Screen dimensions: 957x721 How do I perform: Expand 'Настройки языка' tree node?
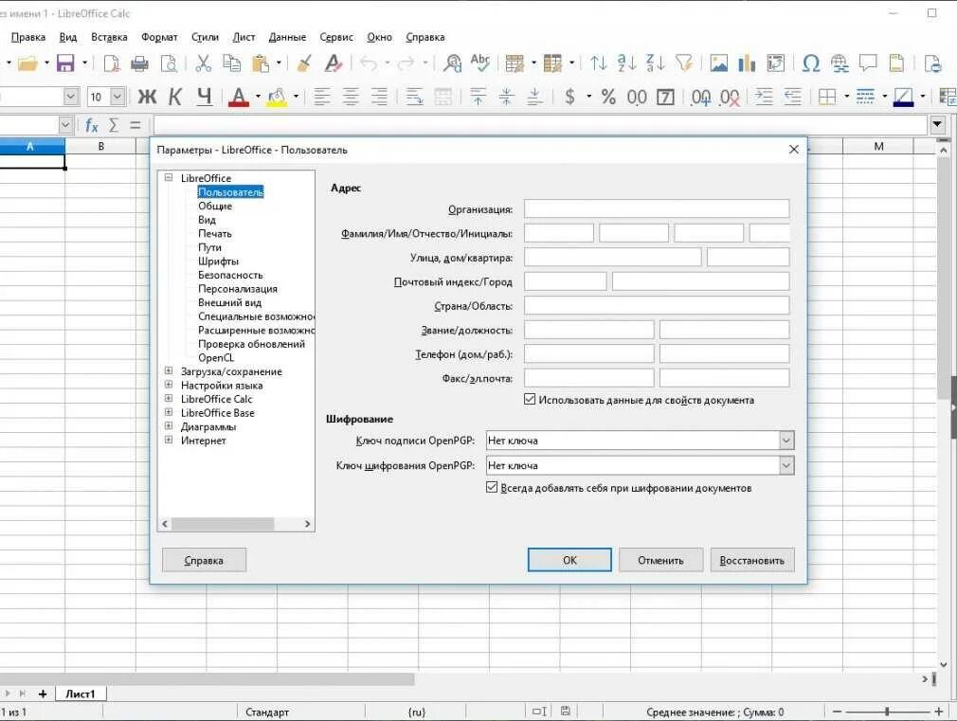pos(169,385)
